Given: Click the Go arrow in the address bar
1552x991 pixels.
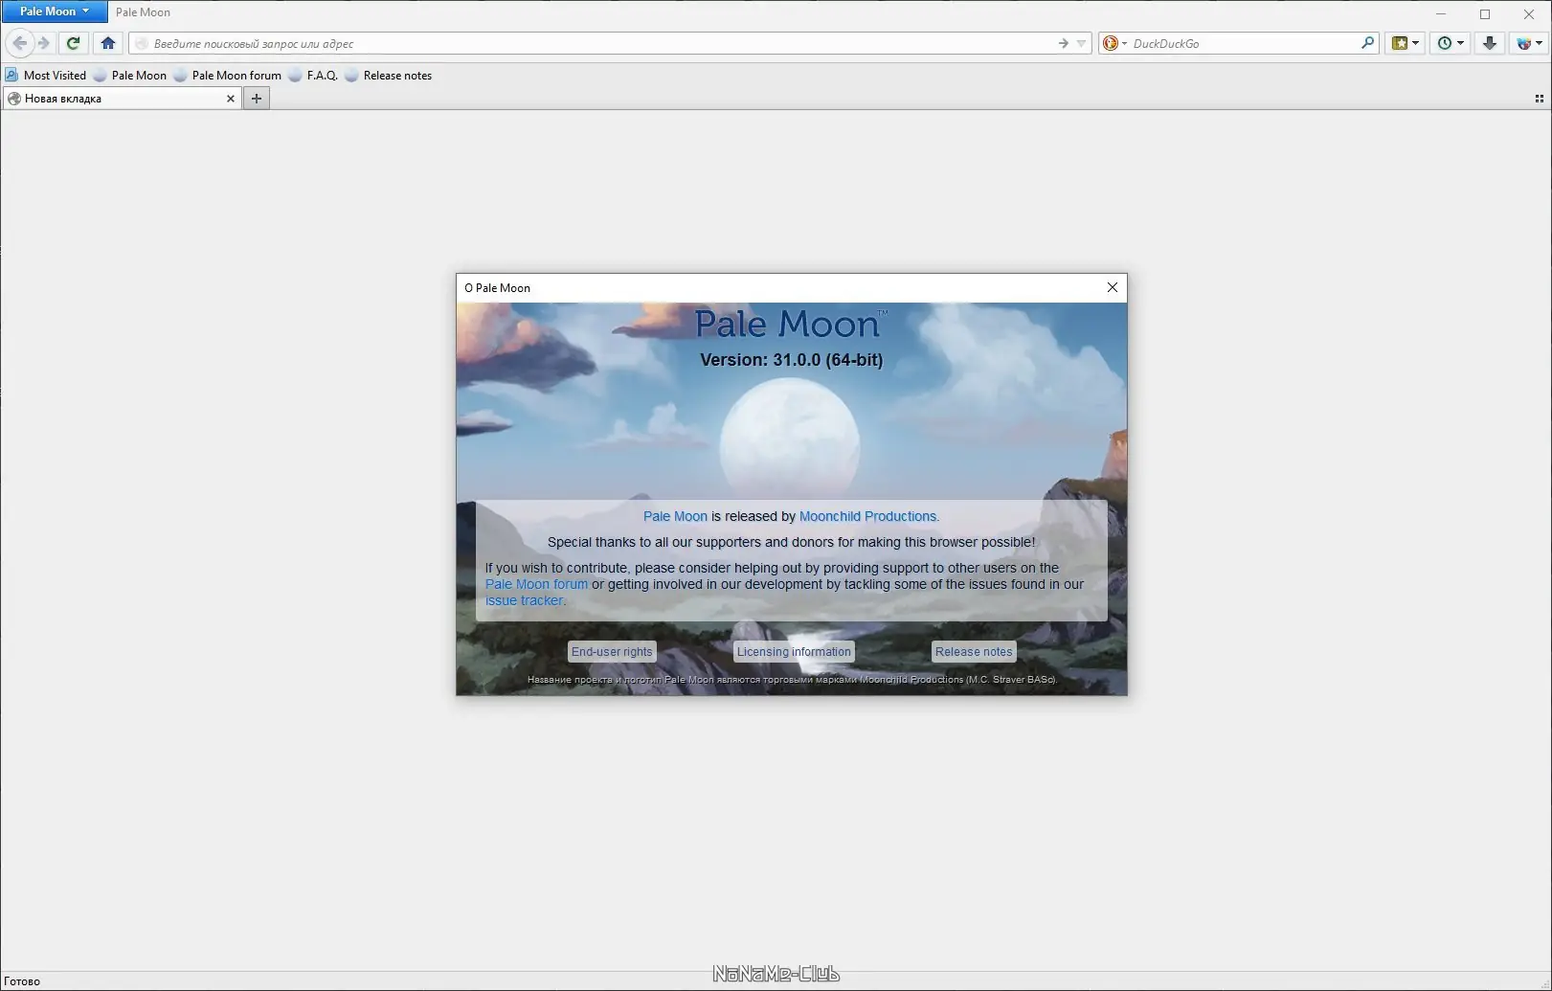Looking at the screenshot, I should coord(1063,43).
